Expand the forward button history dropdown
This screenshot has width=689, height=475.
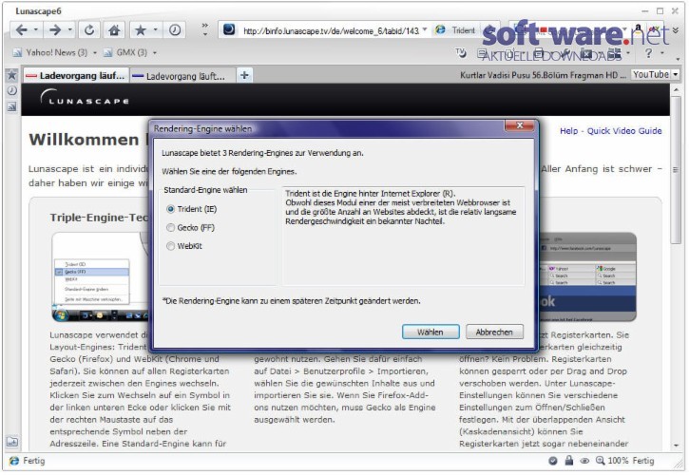(70, 30)
